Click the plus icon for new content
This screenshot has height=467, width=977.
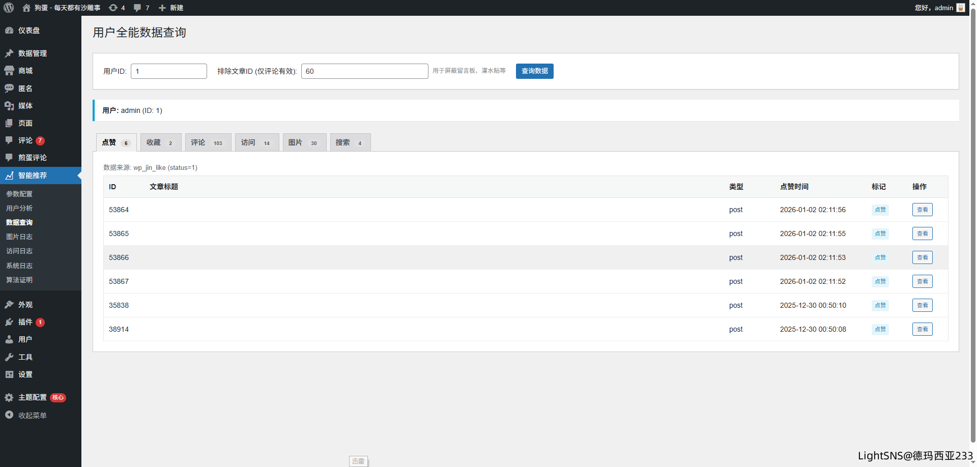click(x=162, y=8)
